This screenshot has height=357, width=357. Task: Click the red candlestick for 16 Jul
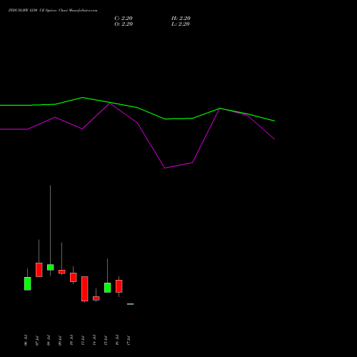119,286
